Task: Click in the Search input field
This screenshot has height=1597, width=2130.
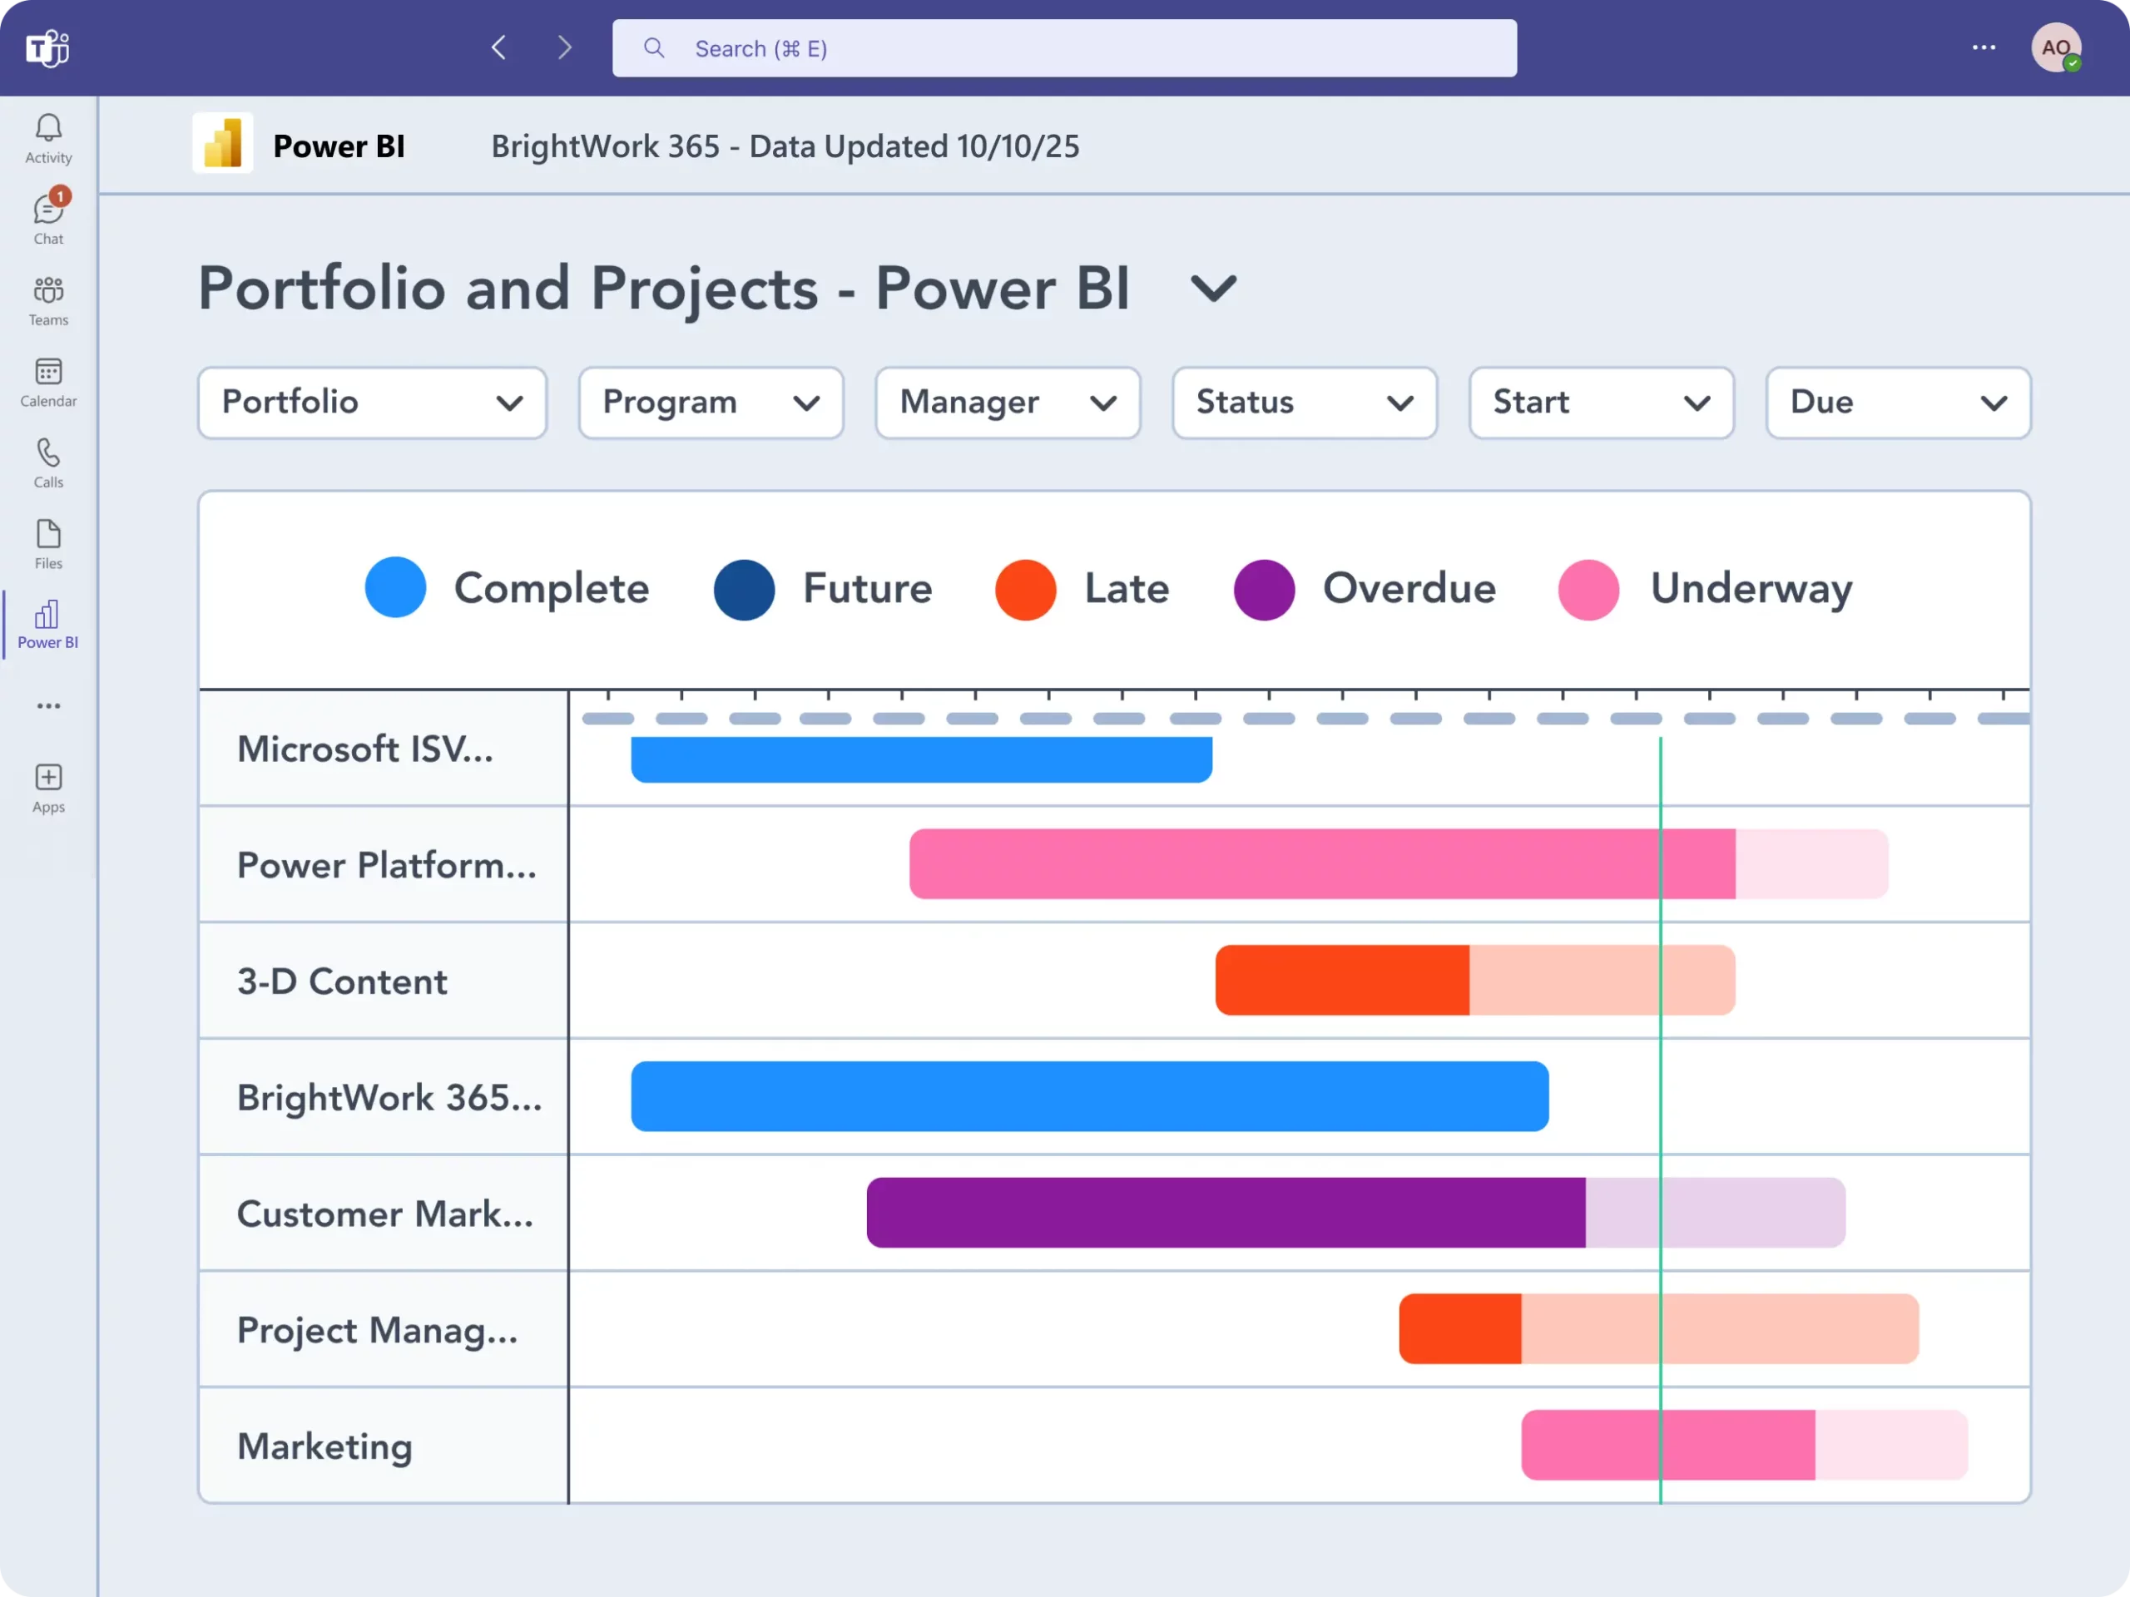Action: tap(1064, 48)
